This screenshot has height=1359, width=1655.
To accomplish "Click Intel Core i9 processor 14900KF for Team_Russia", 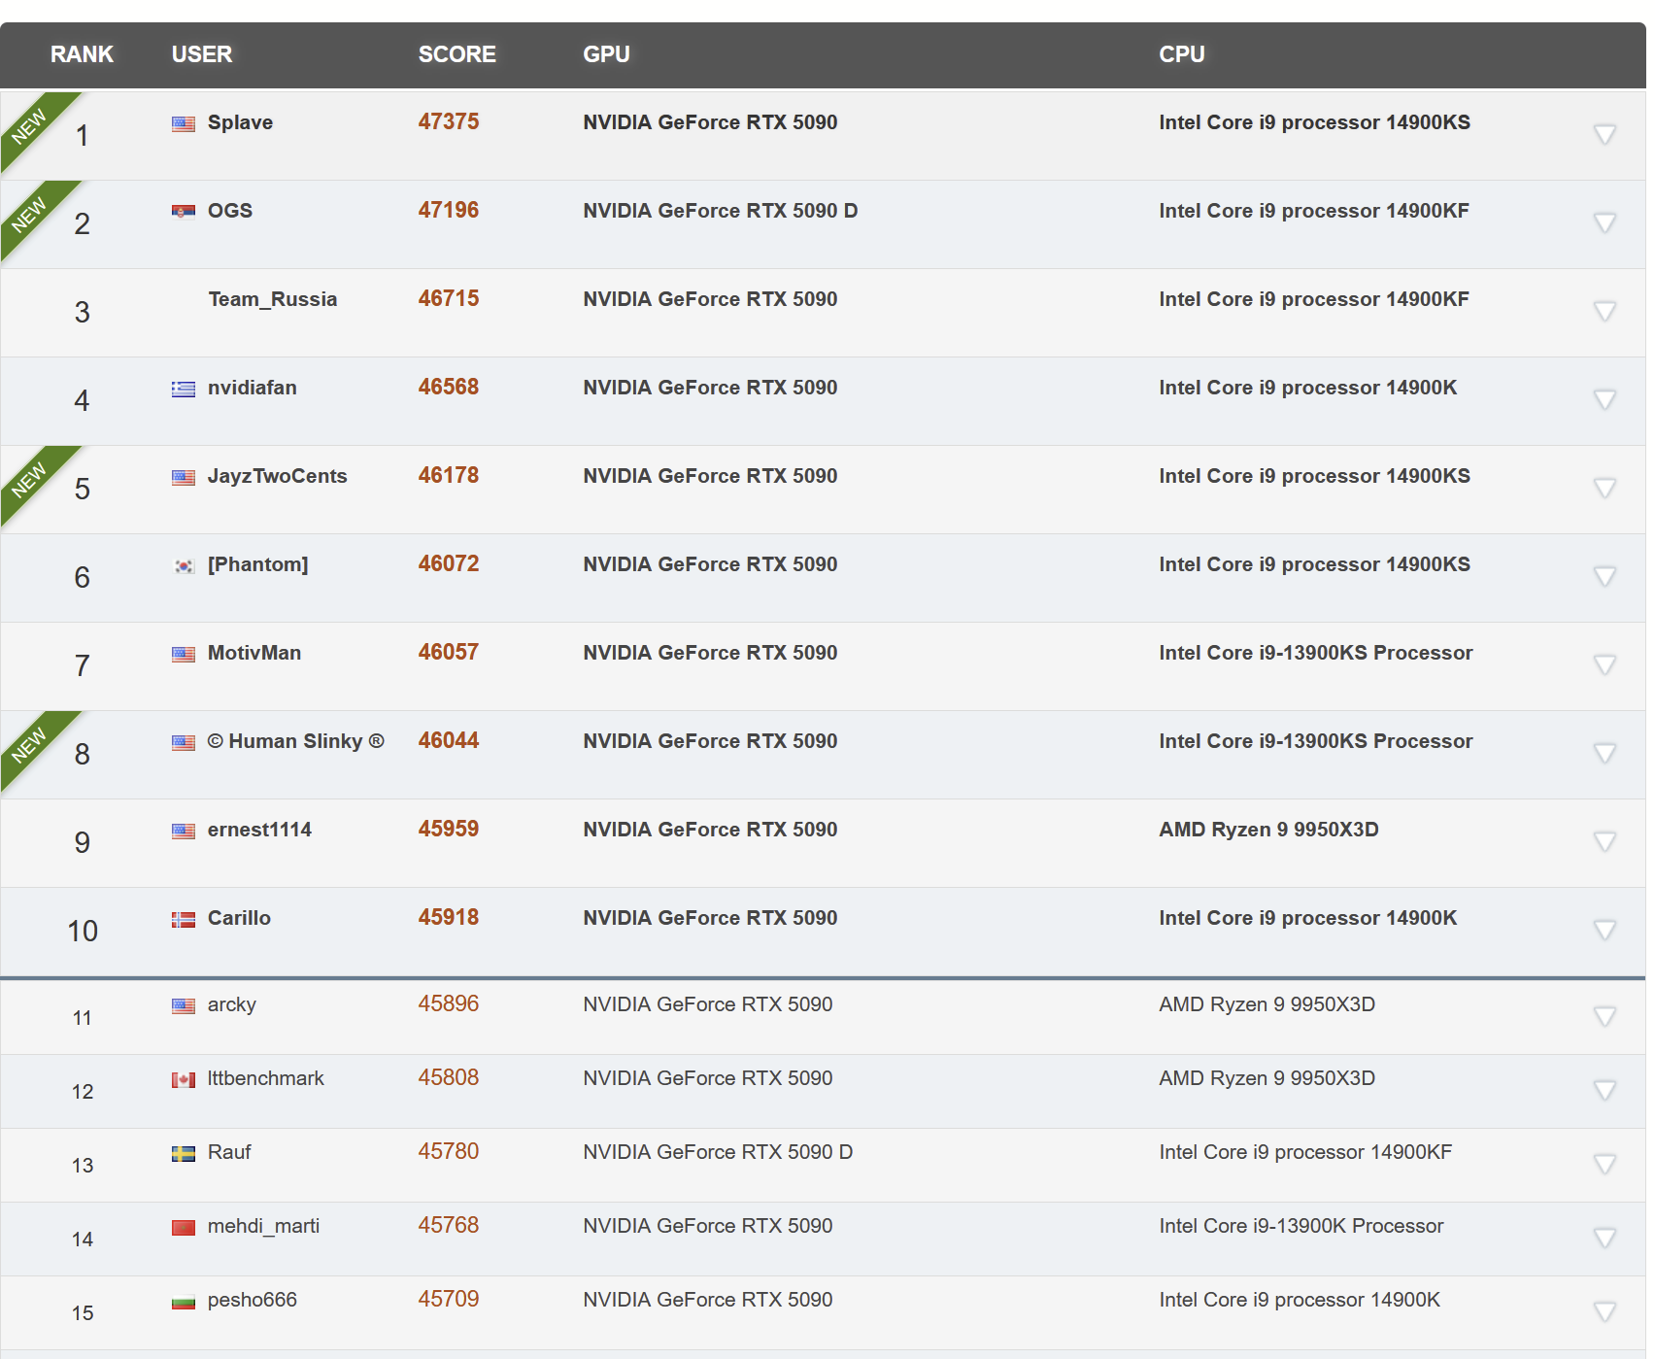I will pos(1313,299).
